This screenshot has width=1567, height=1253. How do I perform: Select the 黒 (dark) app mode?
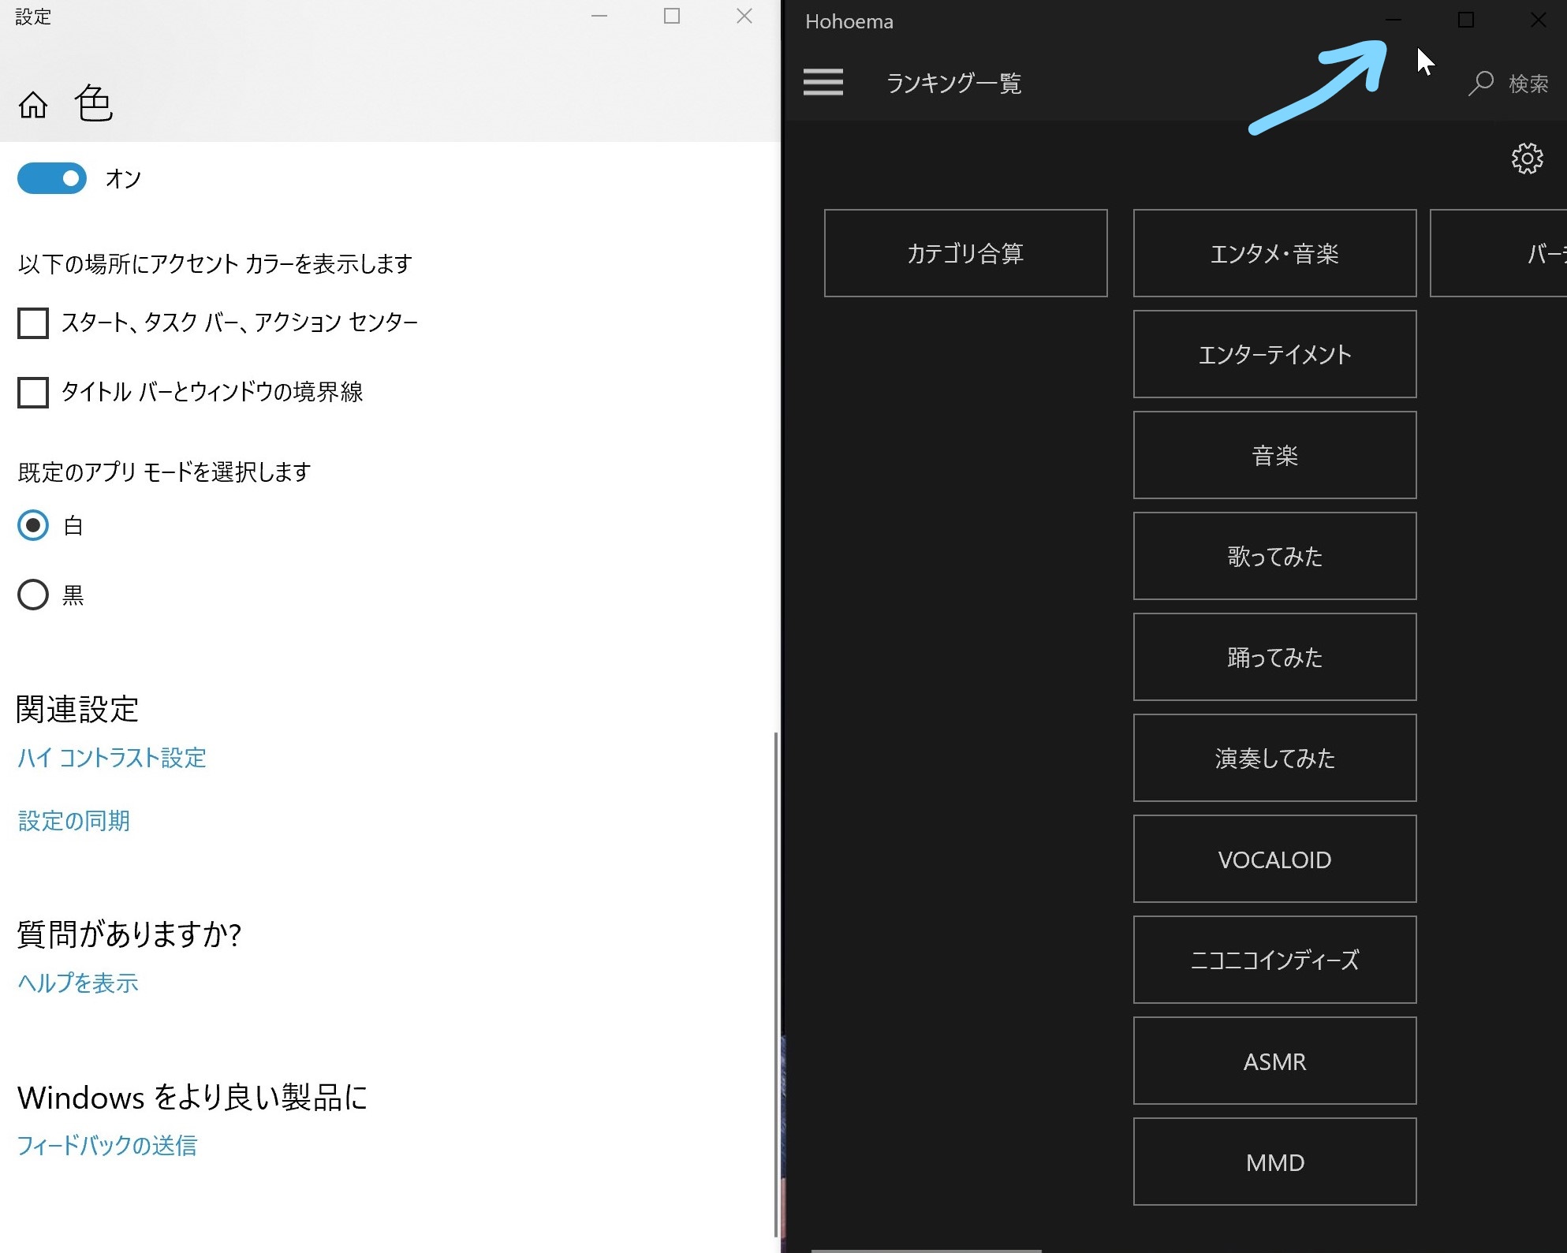(x=32, y=595)
